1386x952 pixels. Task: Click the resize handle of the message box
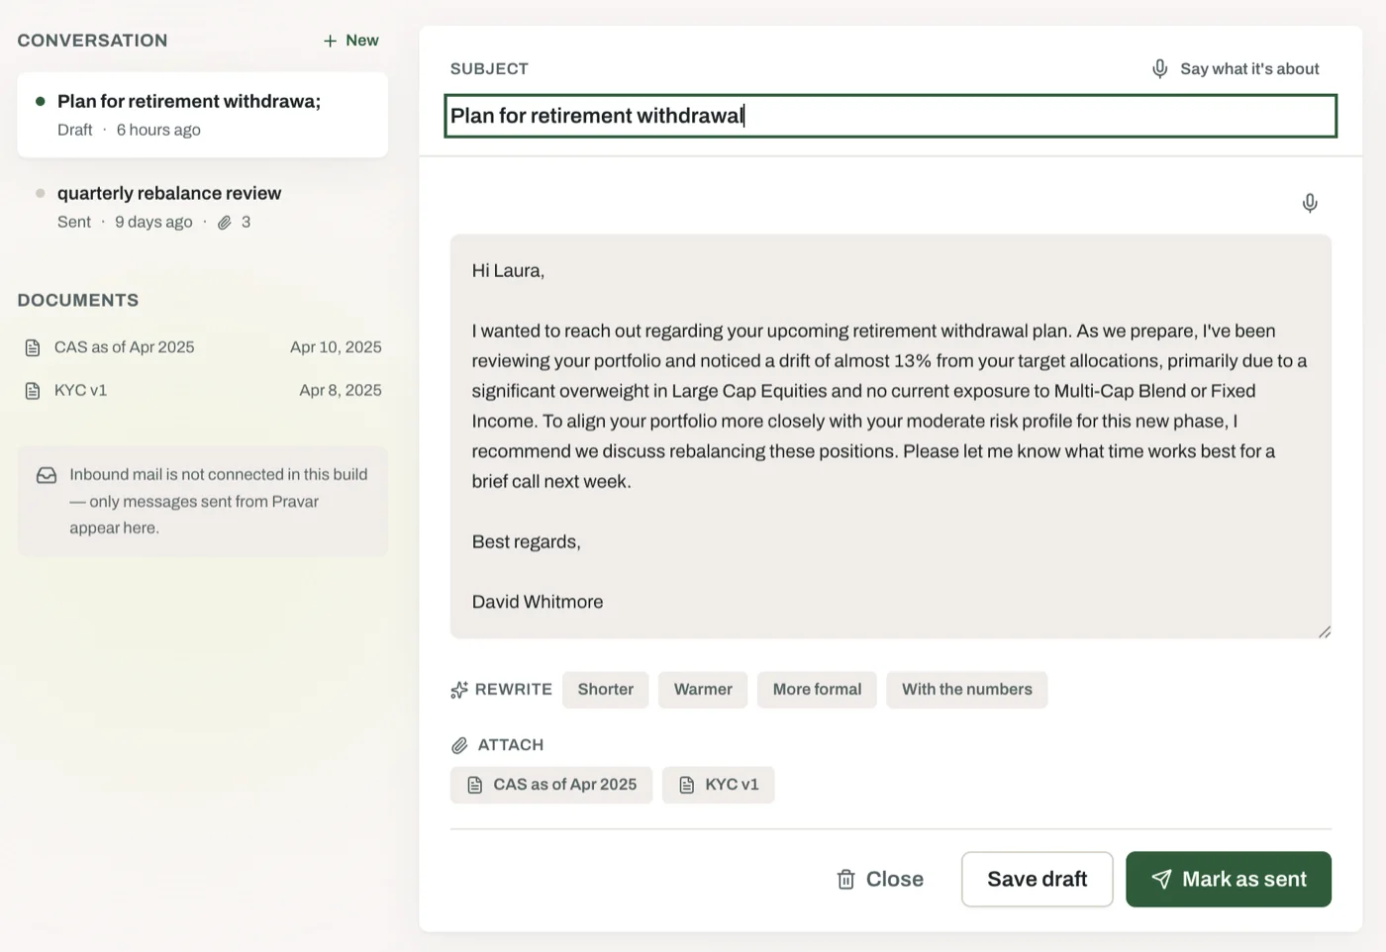pos(1324,631)
